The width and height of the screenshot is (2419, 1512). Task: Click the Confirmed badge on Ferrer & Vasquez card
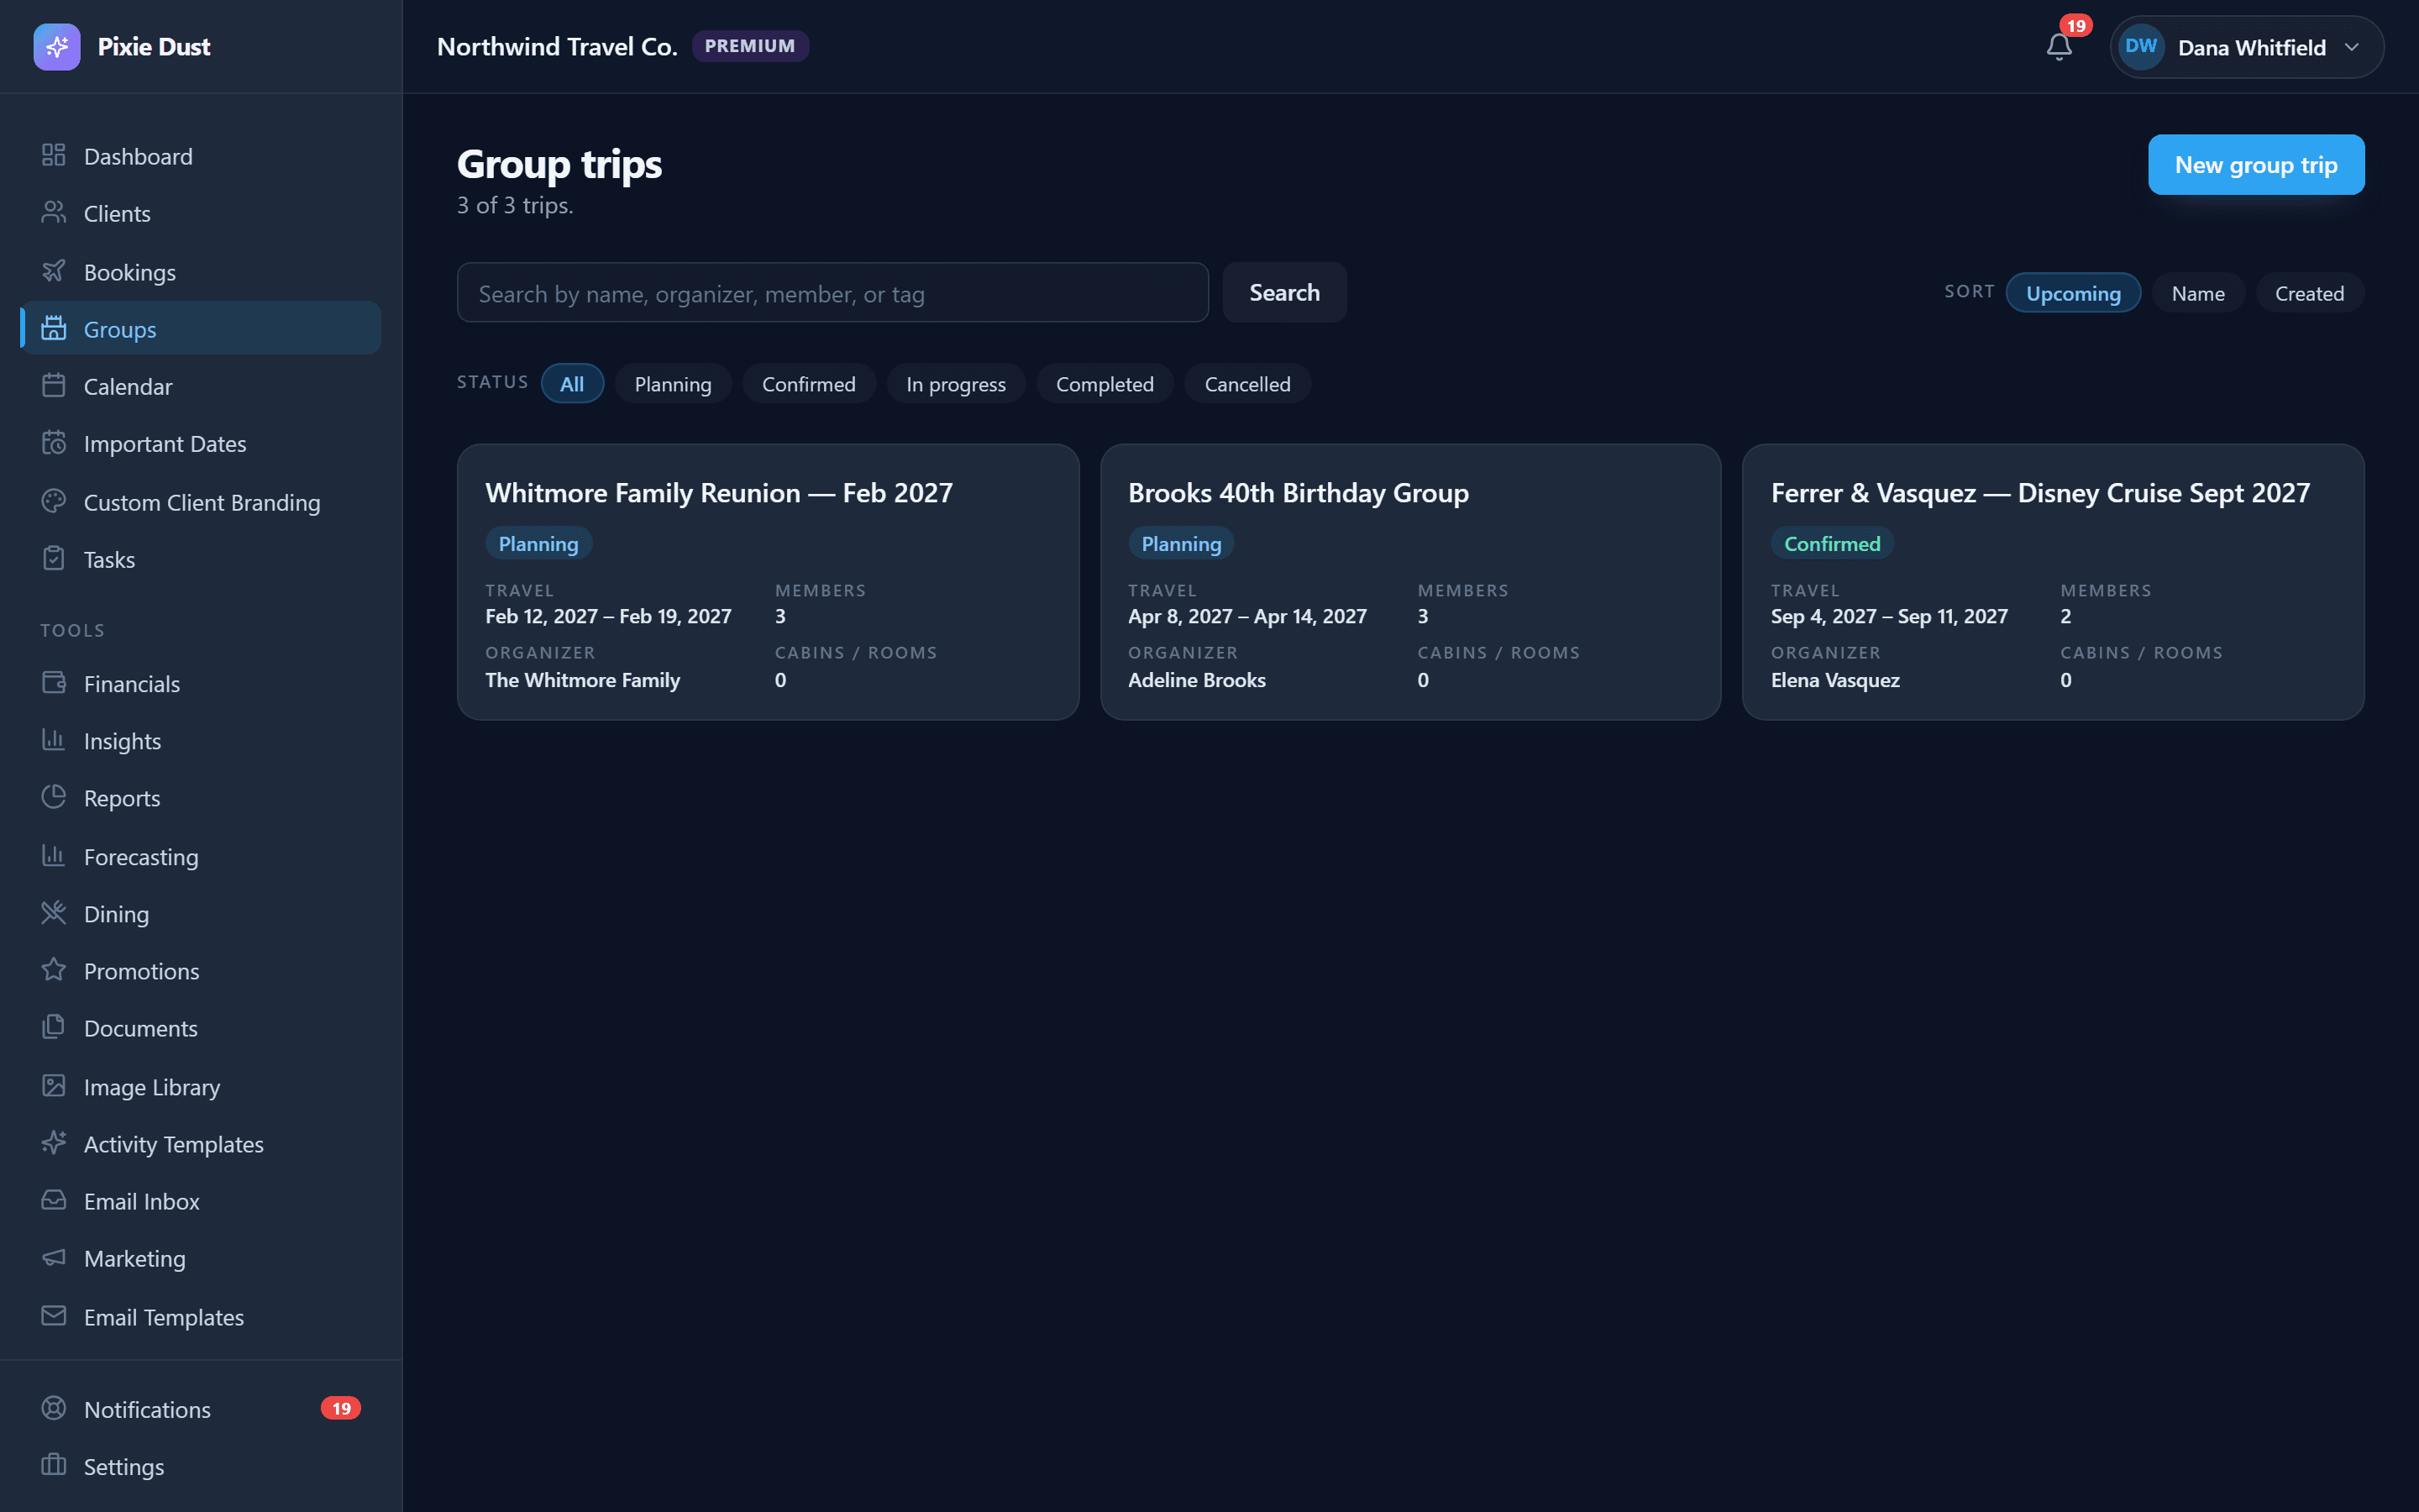(x=1832, y=544)
